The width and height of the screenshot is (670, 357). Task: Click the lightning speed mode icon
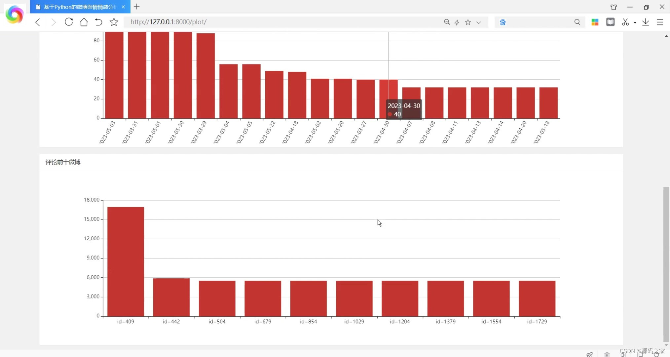457,22
